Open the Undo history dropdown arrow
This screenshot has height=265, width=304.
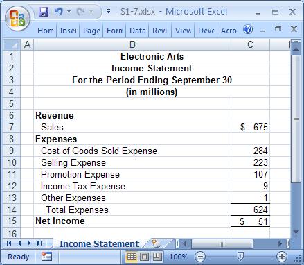pos(69,11)
